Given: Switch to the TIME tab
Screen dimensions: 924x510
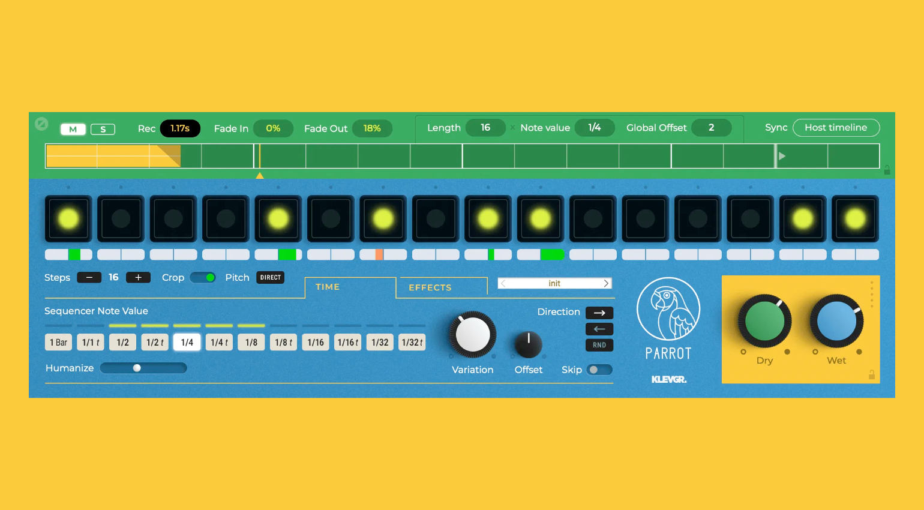Looking at the screenshot, I should [x=328, y=287].
